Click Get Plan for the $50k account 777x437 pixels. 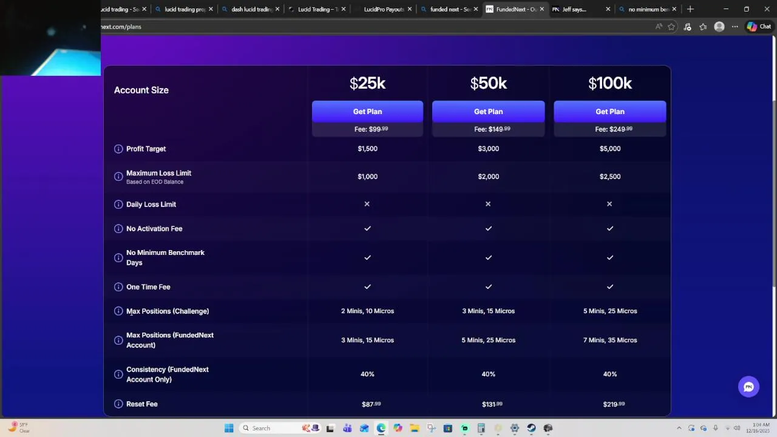488,112
